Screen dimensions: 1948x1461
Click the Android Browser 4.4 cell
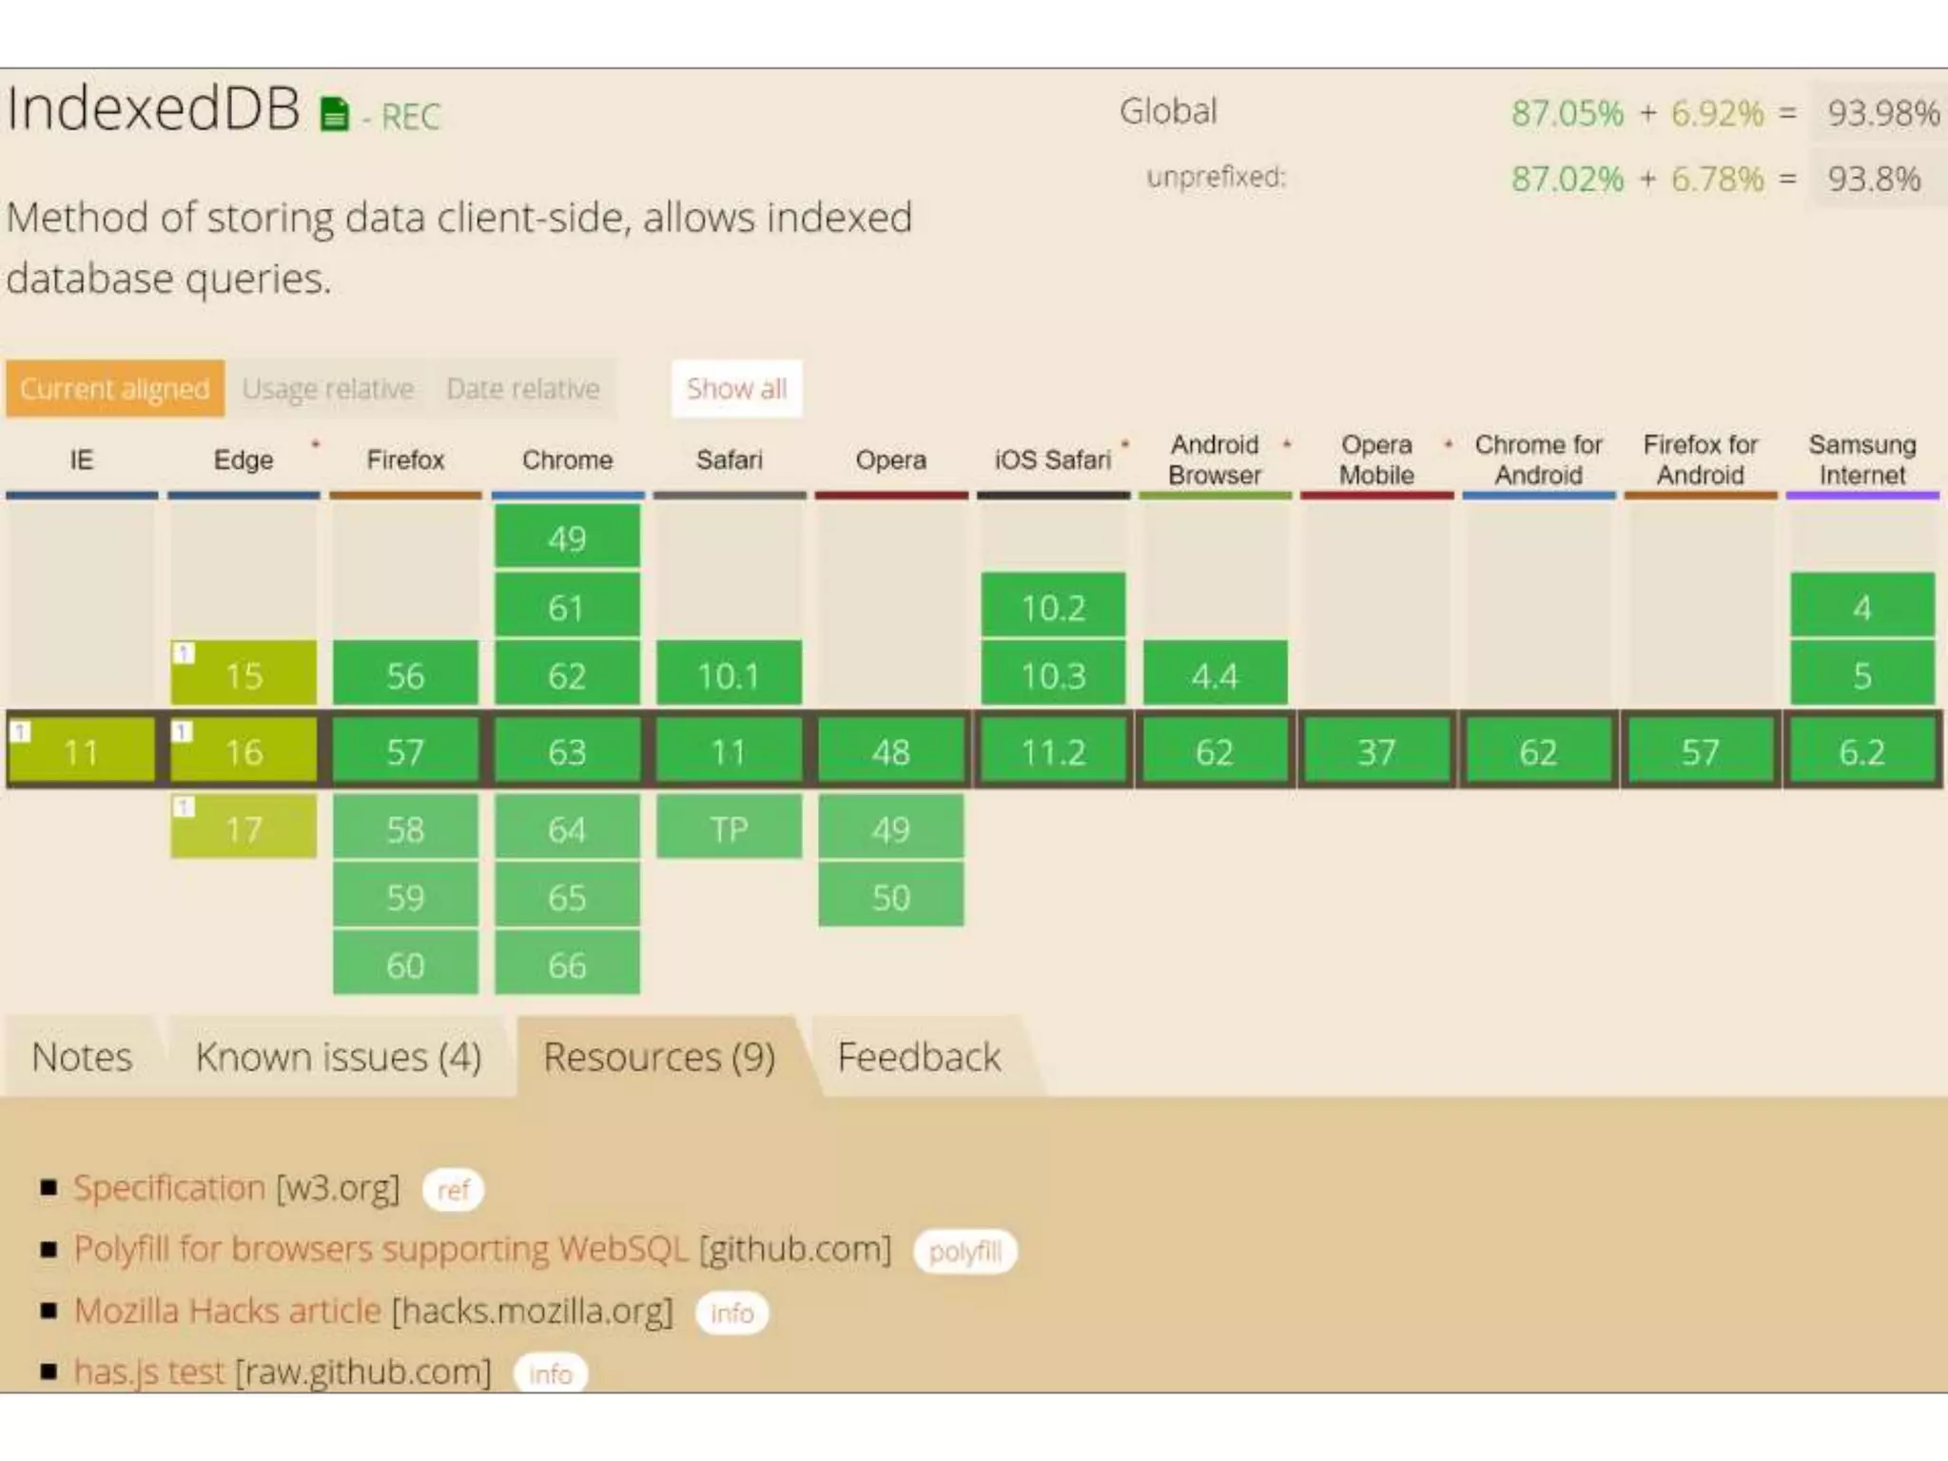(1215, 674)
